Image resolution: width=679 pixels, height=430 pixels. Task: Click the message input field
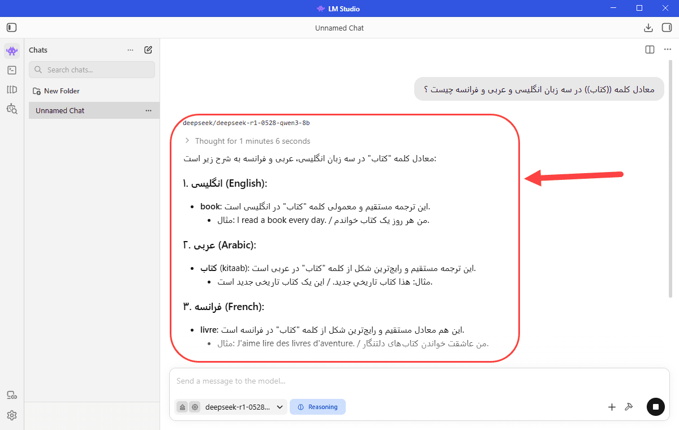pyautogui.click(x=419, y=381)
